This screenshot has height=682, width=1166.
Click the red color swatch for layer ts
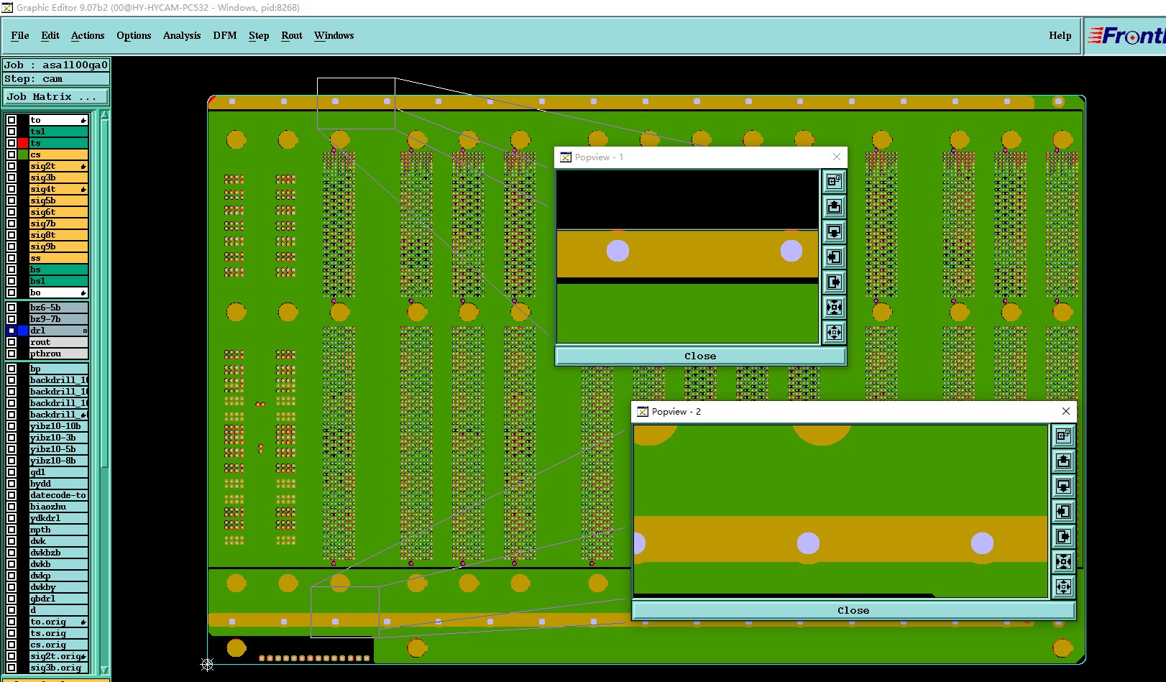pos(23,143)
